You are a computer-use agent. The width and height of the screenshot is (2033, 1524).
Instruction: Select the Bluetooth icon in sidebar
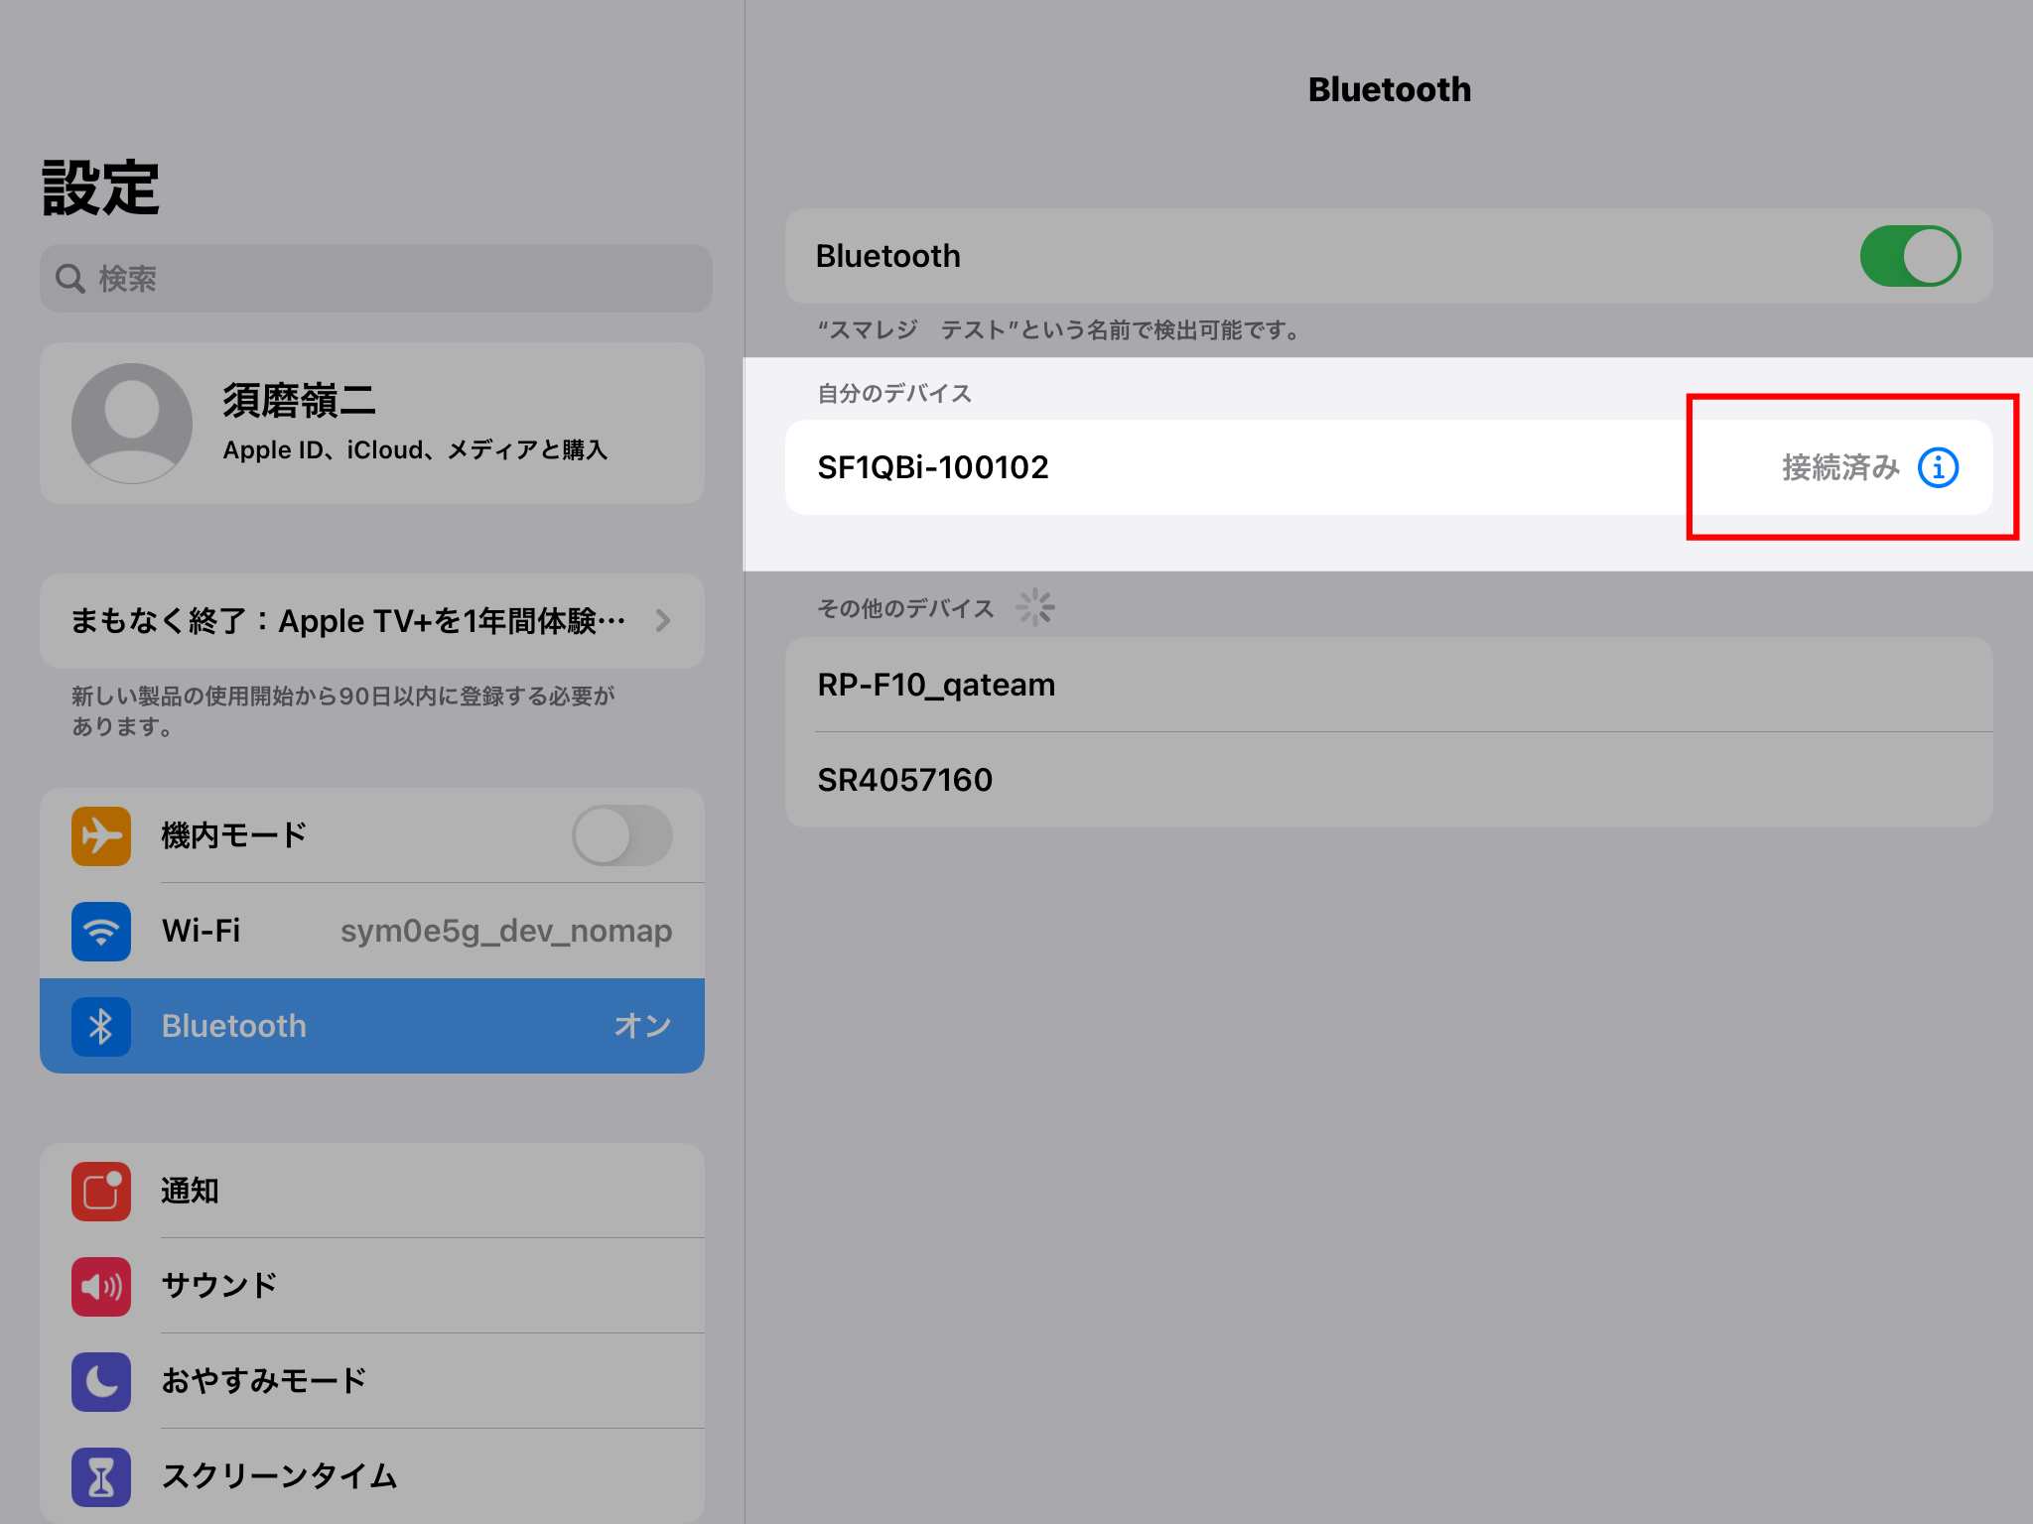100,1026
